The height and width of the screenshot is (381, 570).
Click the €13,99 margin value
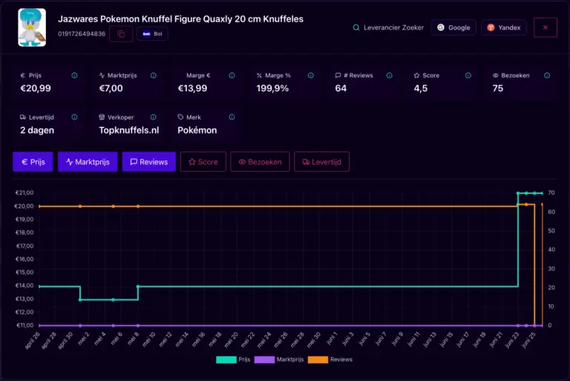pyautogui.click(x=192, y=88)
